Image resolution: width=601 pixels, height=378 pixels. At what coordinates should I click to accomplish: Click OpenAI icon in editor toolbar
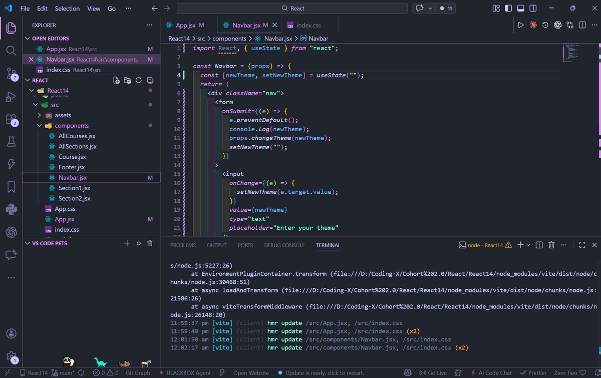pyautogui.click(x=557, y=25)
